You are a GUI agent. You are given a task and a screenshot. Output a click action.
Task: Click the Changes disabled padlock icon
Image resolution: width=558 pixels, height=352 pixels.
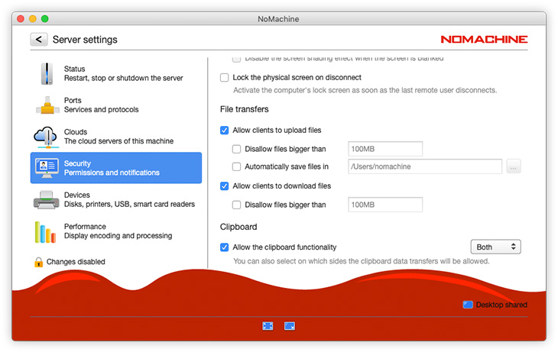[38, 262]
